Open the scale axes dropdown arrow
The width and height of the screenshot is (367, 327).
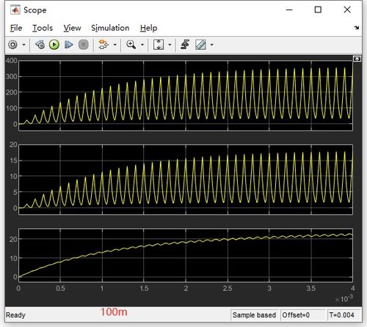pos(170,45)
